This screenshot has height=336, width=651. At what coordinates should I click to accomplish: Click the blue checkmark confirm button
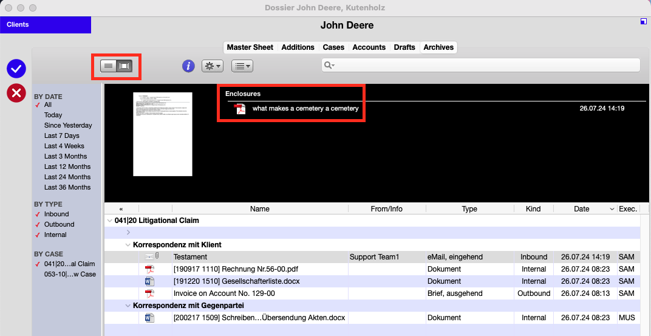pos(16,69)
